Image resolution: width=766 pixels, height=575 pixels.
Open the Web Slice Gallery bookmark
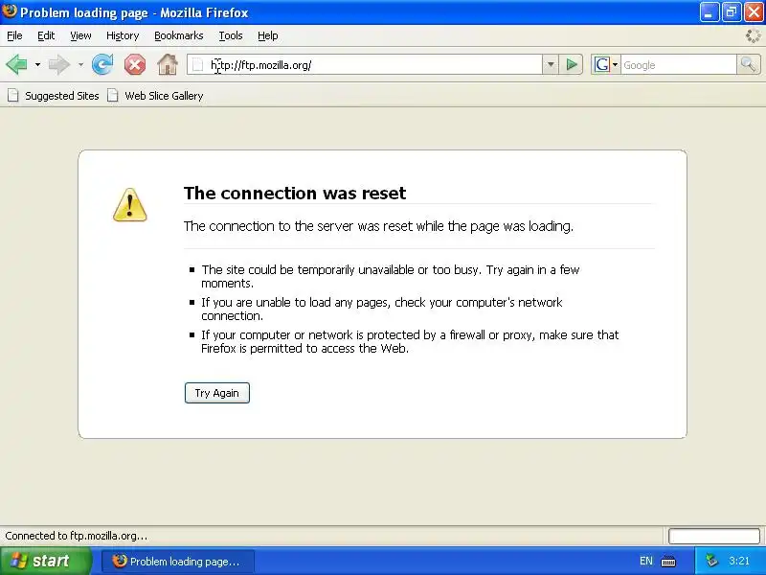155,95
